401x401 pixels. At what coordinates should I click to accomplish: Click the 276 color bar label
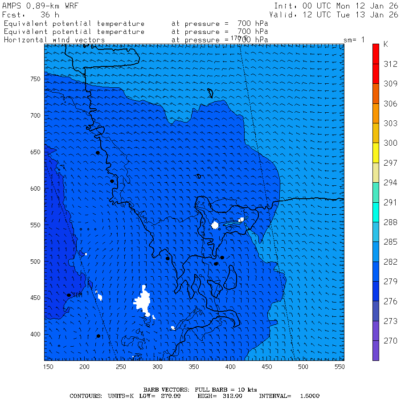click(x=390, y=301)
